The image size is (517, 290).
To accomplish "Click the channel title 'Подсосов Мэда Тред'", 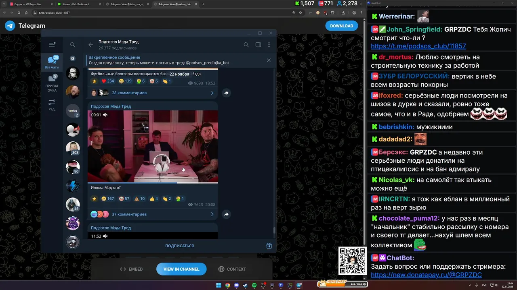I will [x=118, y=42].
